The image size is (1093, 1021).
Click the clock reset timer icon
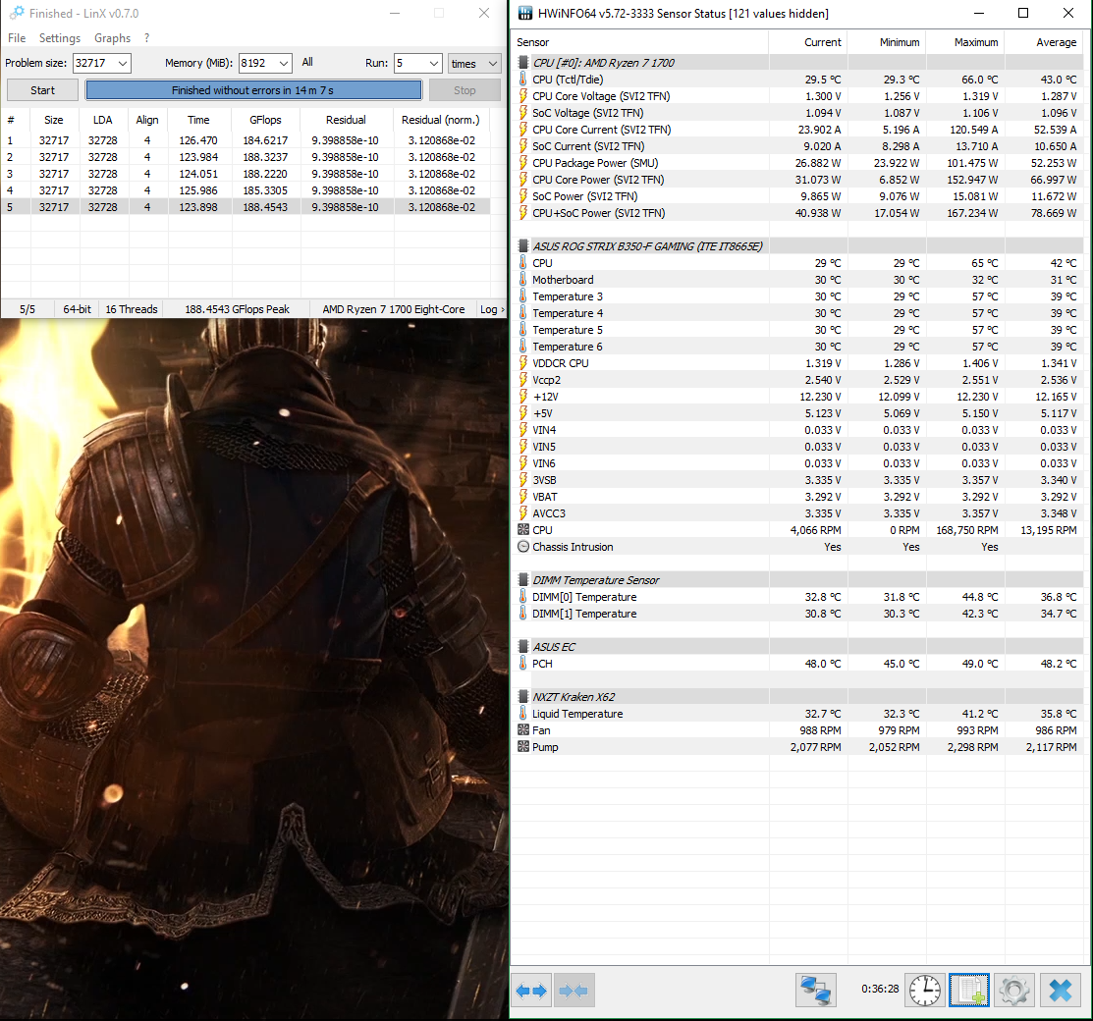click(924, 992)
